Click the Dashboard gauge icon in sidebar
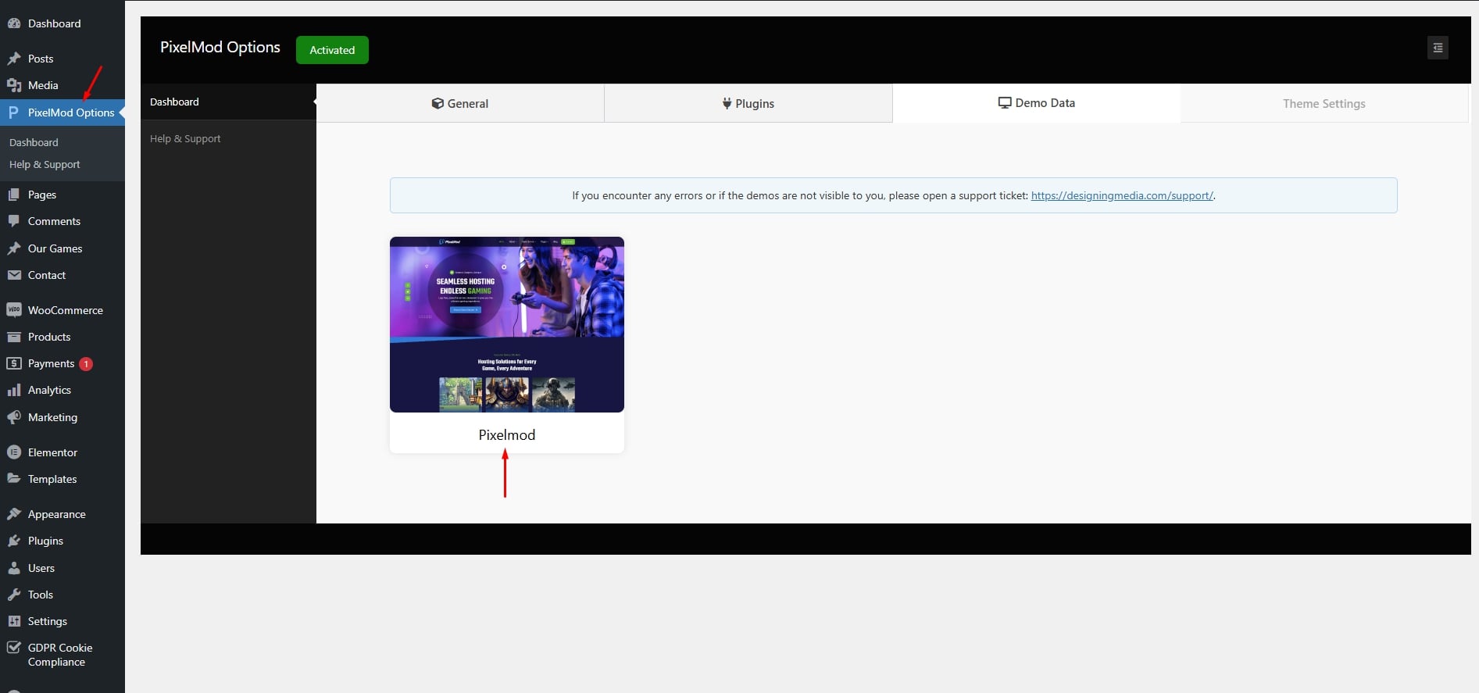Image resolution: width=1479 pixels, height=693 pixels. coord(14,23)
